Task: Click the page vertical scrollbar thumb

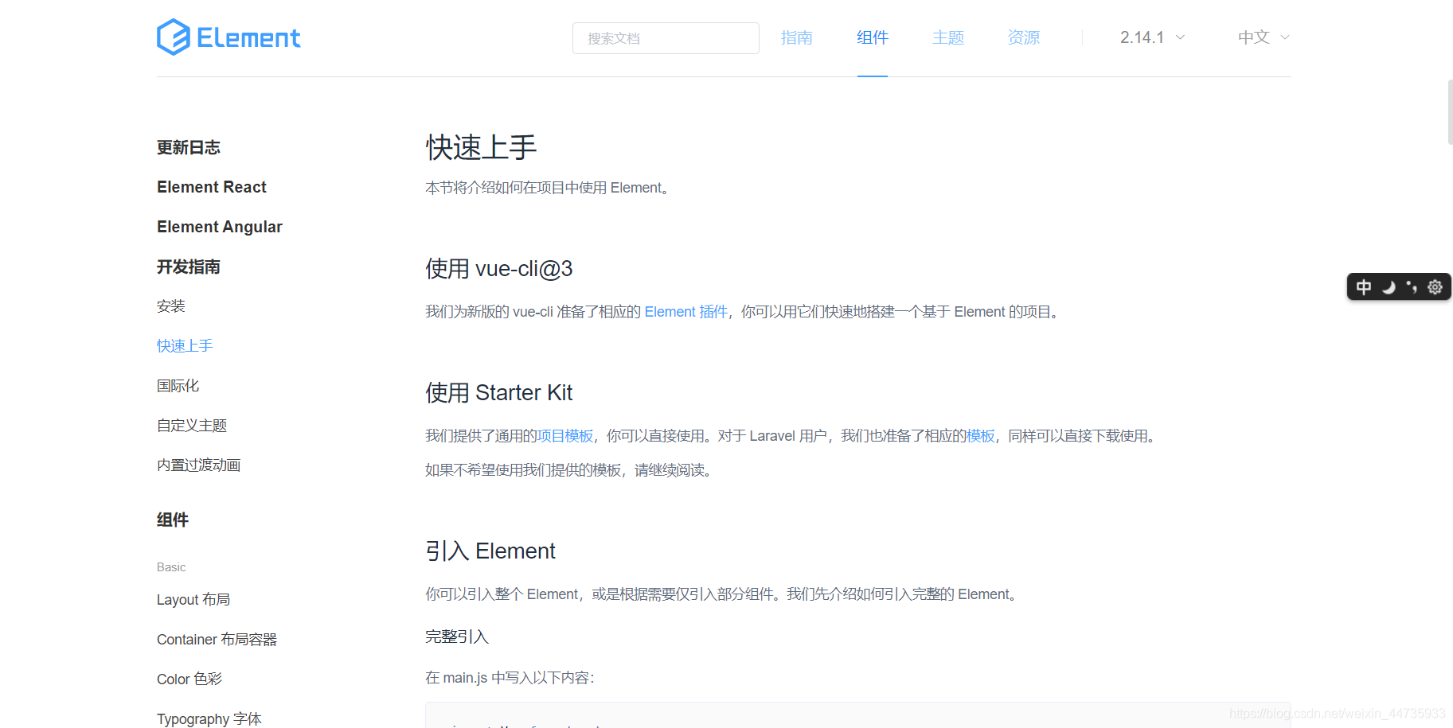Action: [x=1450, y=111]
